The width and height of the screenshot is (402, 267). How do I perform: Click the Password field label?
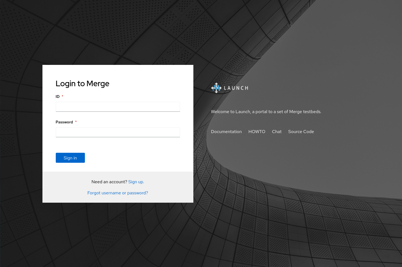point(64,122)
